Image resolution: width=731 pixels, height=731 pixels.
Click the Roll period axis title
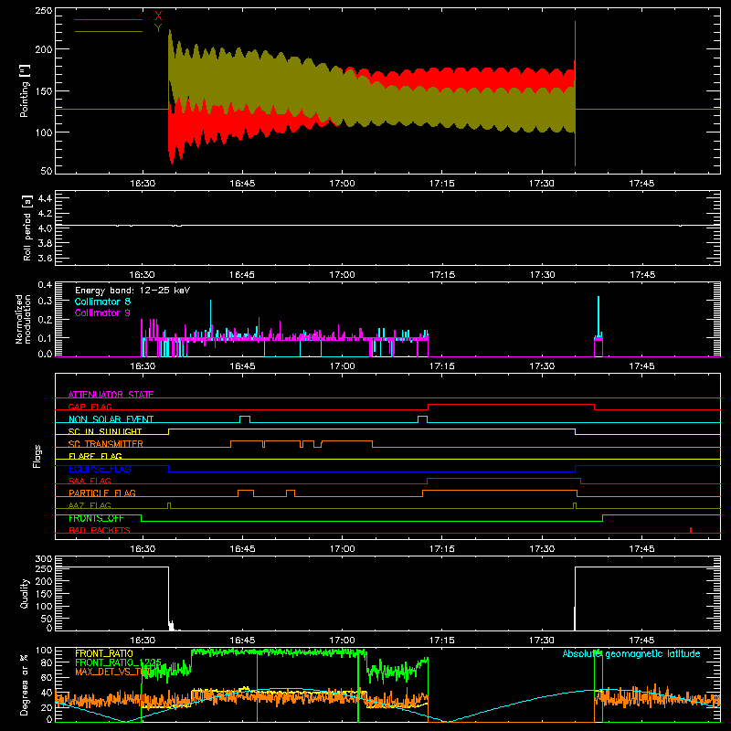[27, 228]
